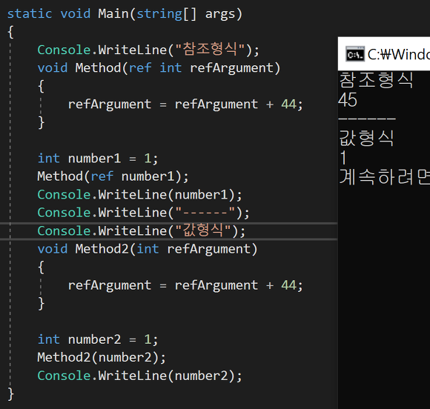Click the console title text 'C:₩Windo'

tap(398, 54)
